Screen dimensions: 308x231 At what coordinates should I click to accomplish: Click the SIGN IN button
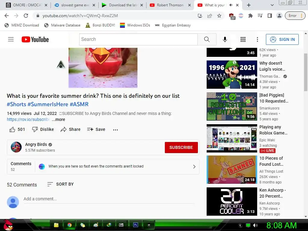282,39
